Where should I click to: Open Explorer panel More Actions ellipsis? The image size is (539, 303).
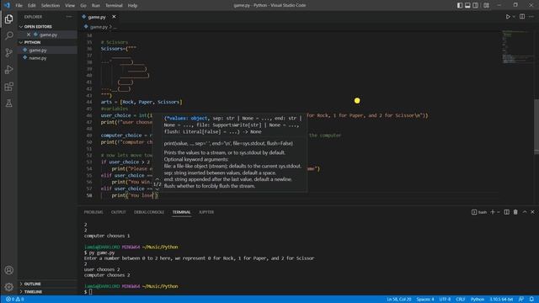[x=69, y=17]
